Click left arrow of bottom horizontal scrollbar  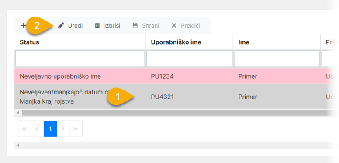18,145
